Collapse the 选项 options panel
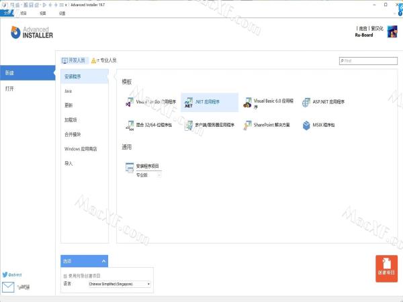 [x=103, y=261]
